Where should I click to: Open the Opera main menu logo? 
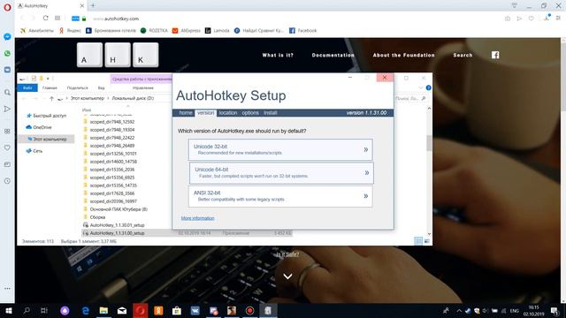7,7
